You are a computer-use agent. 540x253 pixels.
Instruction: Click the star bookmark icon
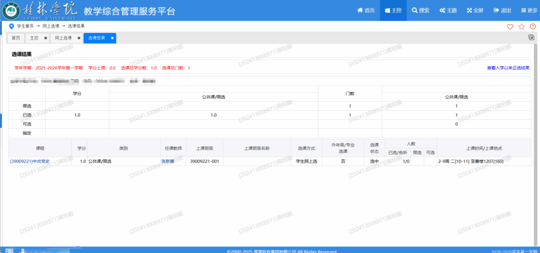(521, 27)
